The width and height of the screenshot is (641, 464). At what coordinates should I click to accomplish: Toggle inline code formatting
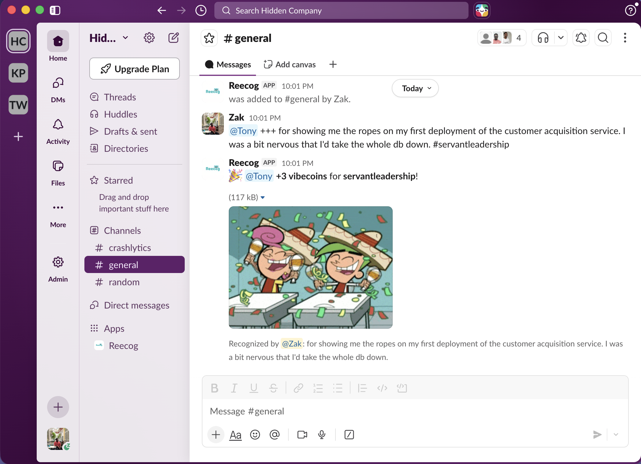382,388
